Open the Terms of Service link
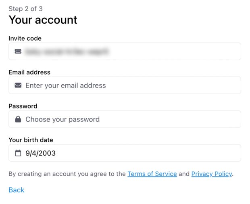 point(152,174)
